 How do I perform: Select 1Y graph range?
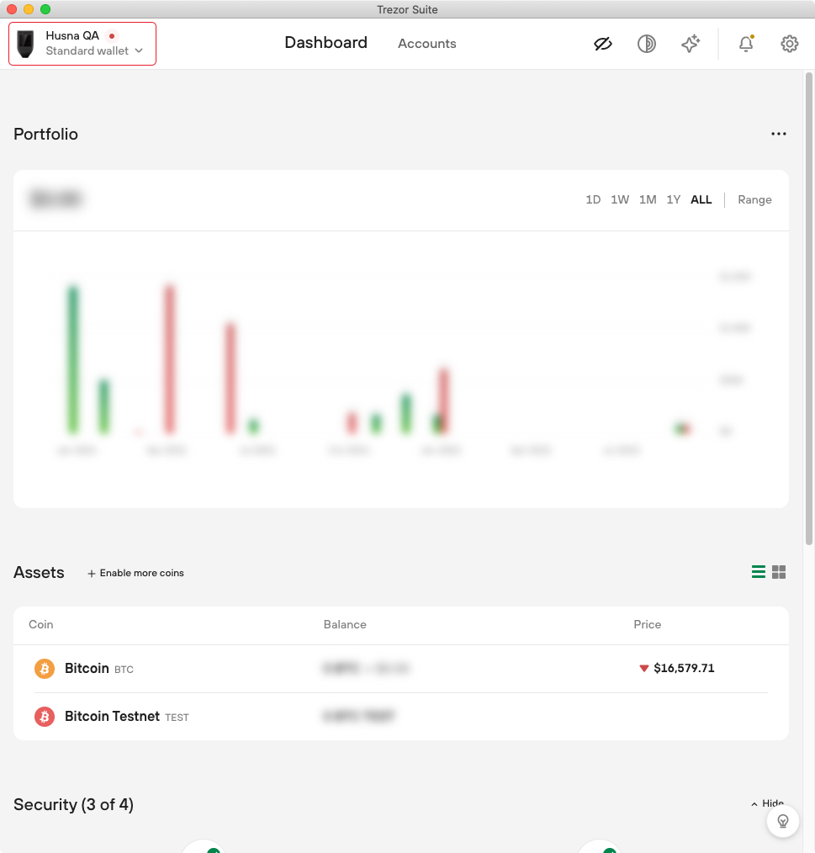[674, 199]
